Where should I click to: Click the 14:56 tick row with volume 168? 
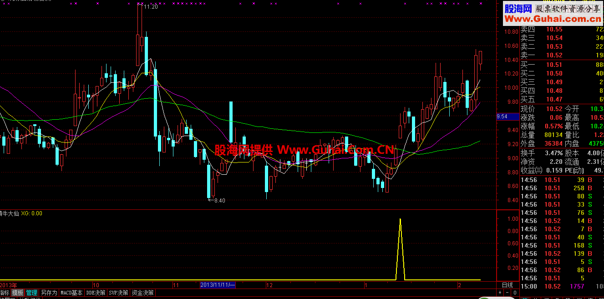tap(562, 245)
